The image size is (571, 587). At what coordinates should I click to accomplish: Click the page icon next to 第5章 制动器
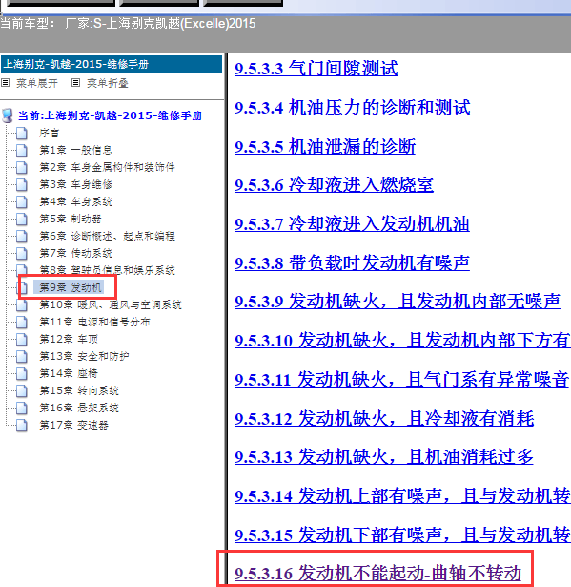tap(22, 219)
